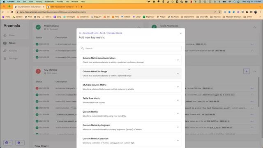
Task: Expand the Multiple Column Metric chevron
Action: (178, 87)
